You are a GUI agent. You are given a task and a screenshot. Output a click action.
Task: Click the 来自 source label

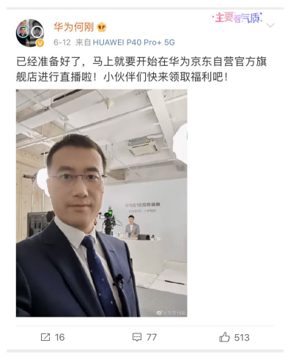[x=83, y=43]
